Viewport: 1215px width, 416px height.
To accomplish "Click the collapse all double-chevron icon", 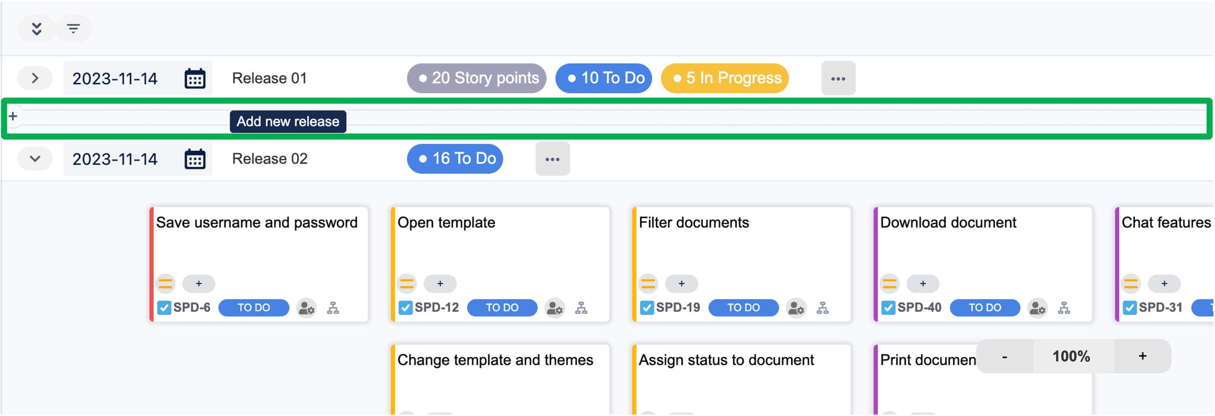I will [36, 29].
